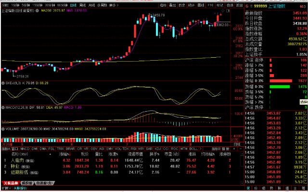Select the 种业 sector row
Viewport: 308px width, 192px height.
tap(121, 166)
